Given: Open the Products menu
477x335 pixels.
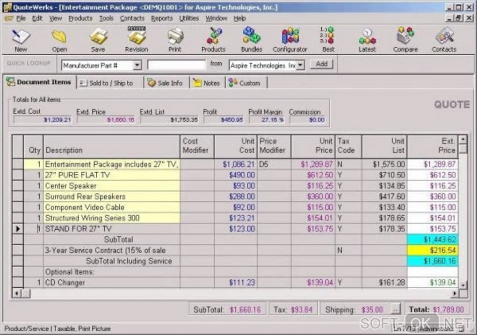Looking at the screenshot, I should click(80, 19).
